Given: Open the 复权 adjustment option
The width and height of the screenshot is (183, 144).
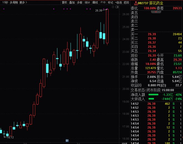Looking at the screenshot, I should click(64, 2).
